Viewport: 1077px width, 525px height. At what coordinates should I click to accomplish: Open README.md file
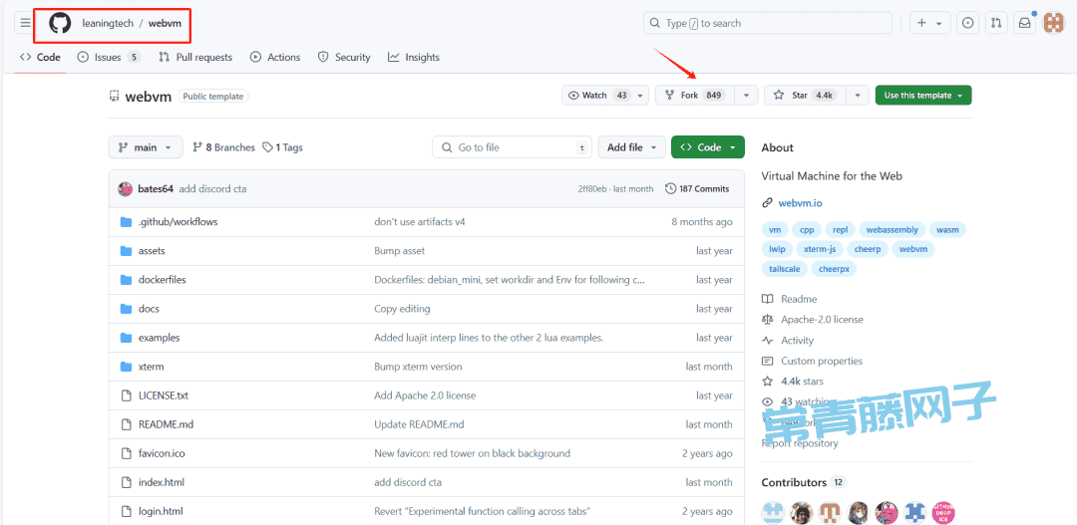[166, 424]
